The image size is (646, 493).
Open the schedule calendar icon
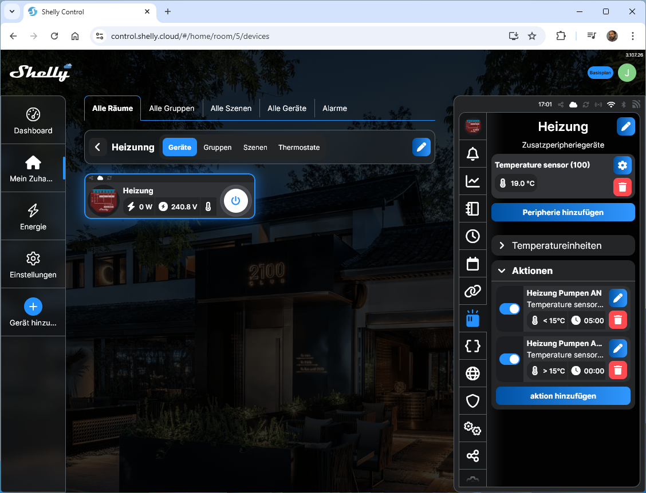pos(472,264)
